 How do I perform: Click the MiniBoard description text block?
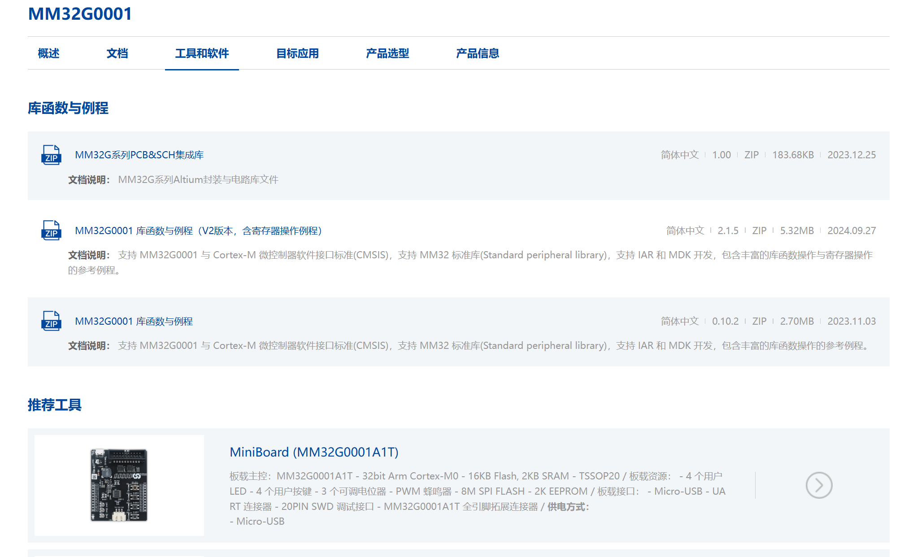(478, 499)
